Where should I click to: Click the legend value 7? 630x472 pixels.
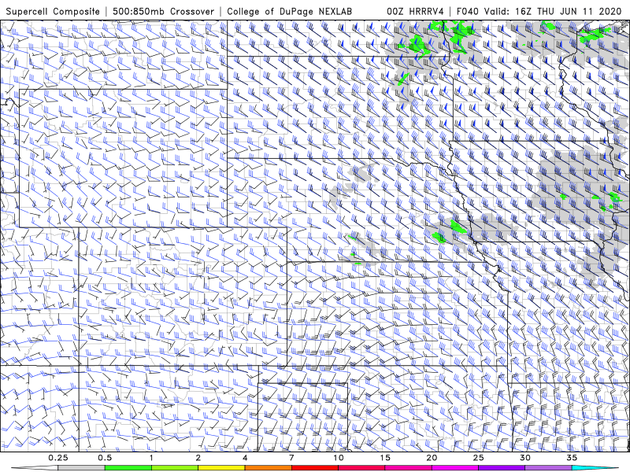coord(291,458)
